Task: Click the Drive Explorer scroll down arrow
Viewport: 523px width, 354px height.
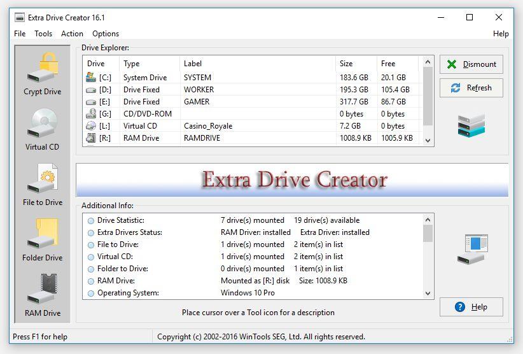Action: coord(428,141)
